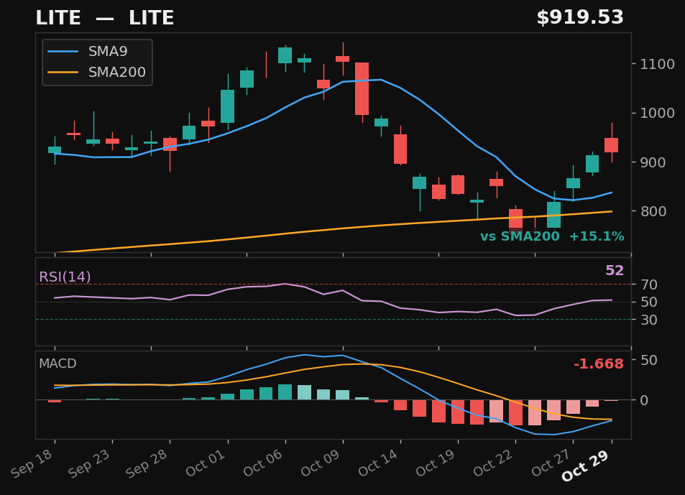The image size is (685, 495).
Task: Click the MACD 50 axis label
Action: pos(649,360)
